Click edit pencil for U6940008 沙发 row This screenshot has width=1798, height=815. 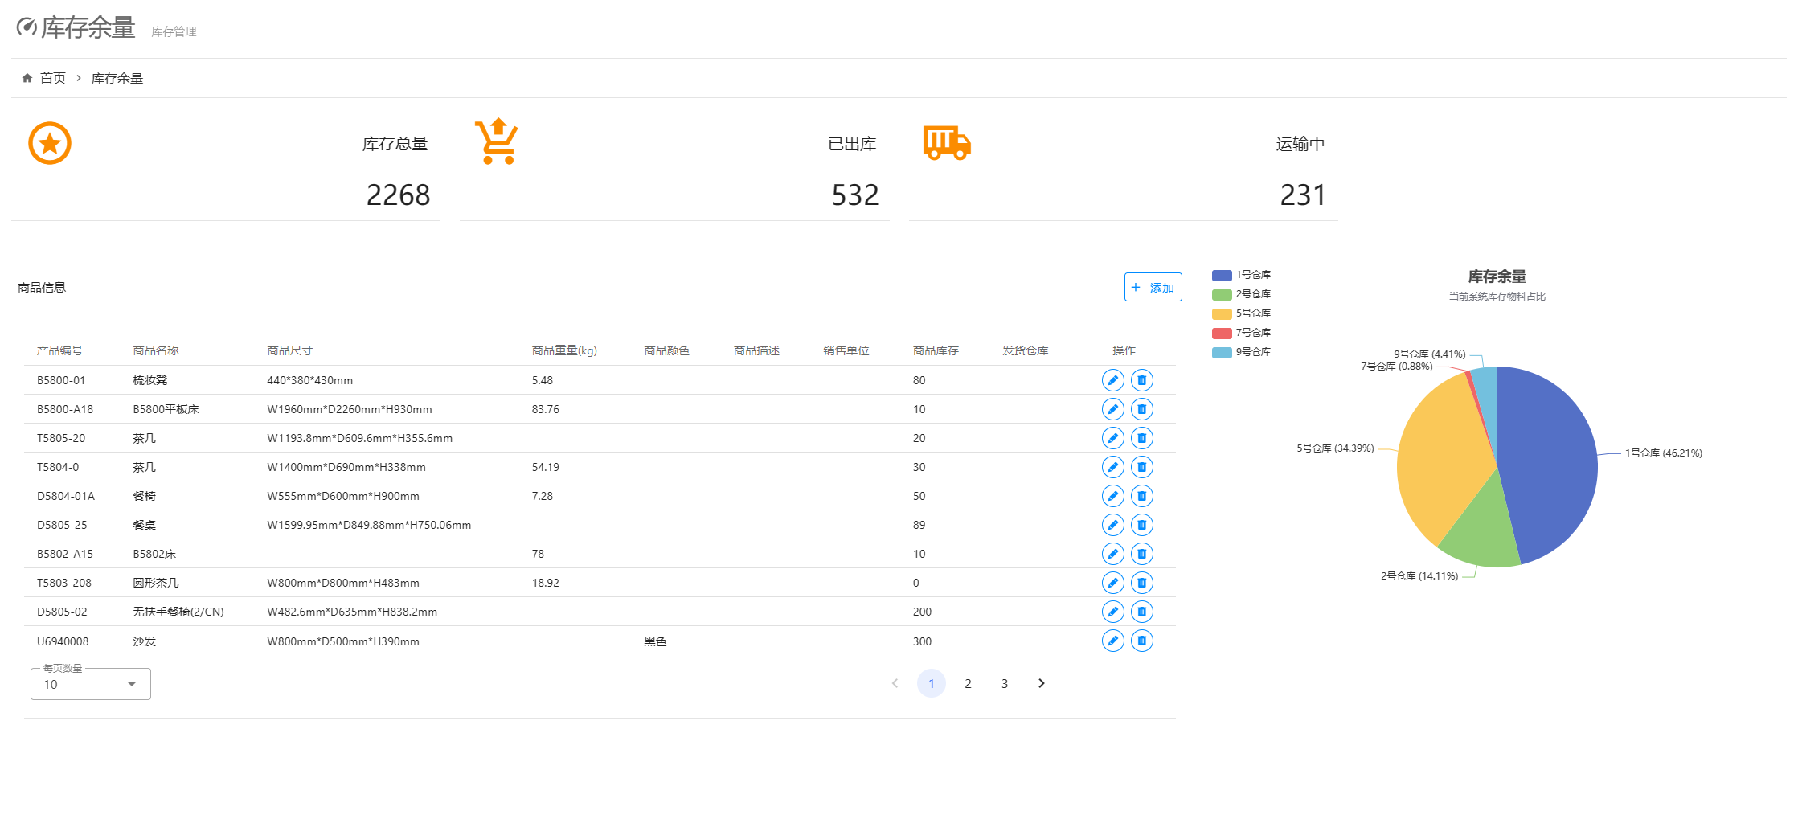click(x=1112, y=641)
